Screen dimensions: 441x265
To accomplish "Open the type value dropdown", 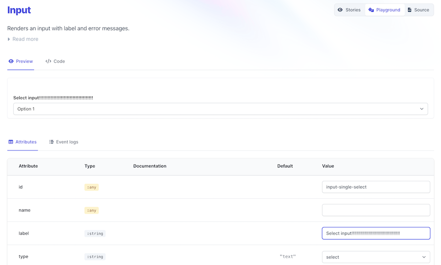I will (x=376, y=257).
